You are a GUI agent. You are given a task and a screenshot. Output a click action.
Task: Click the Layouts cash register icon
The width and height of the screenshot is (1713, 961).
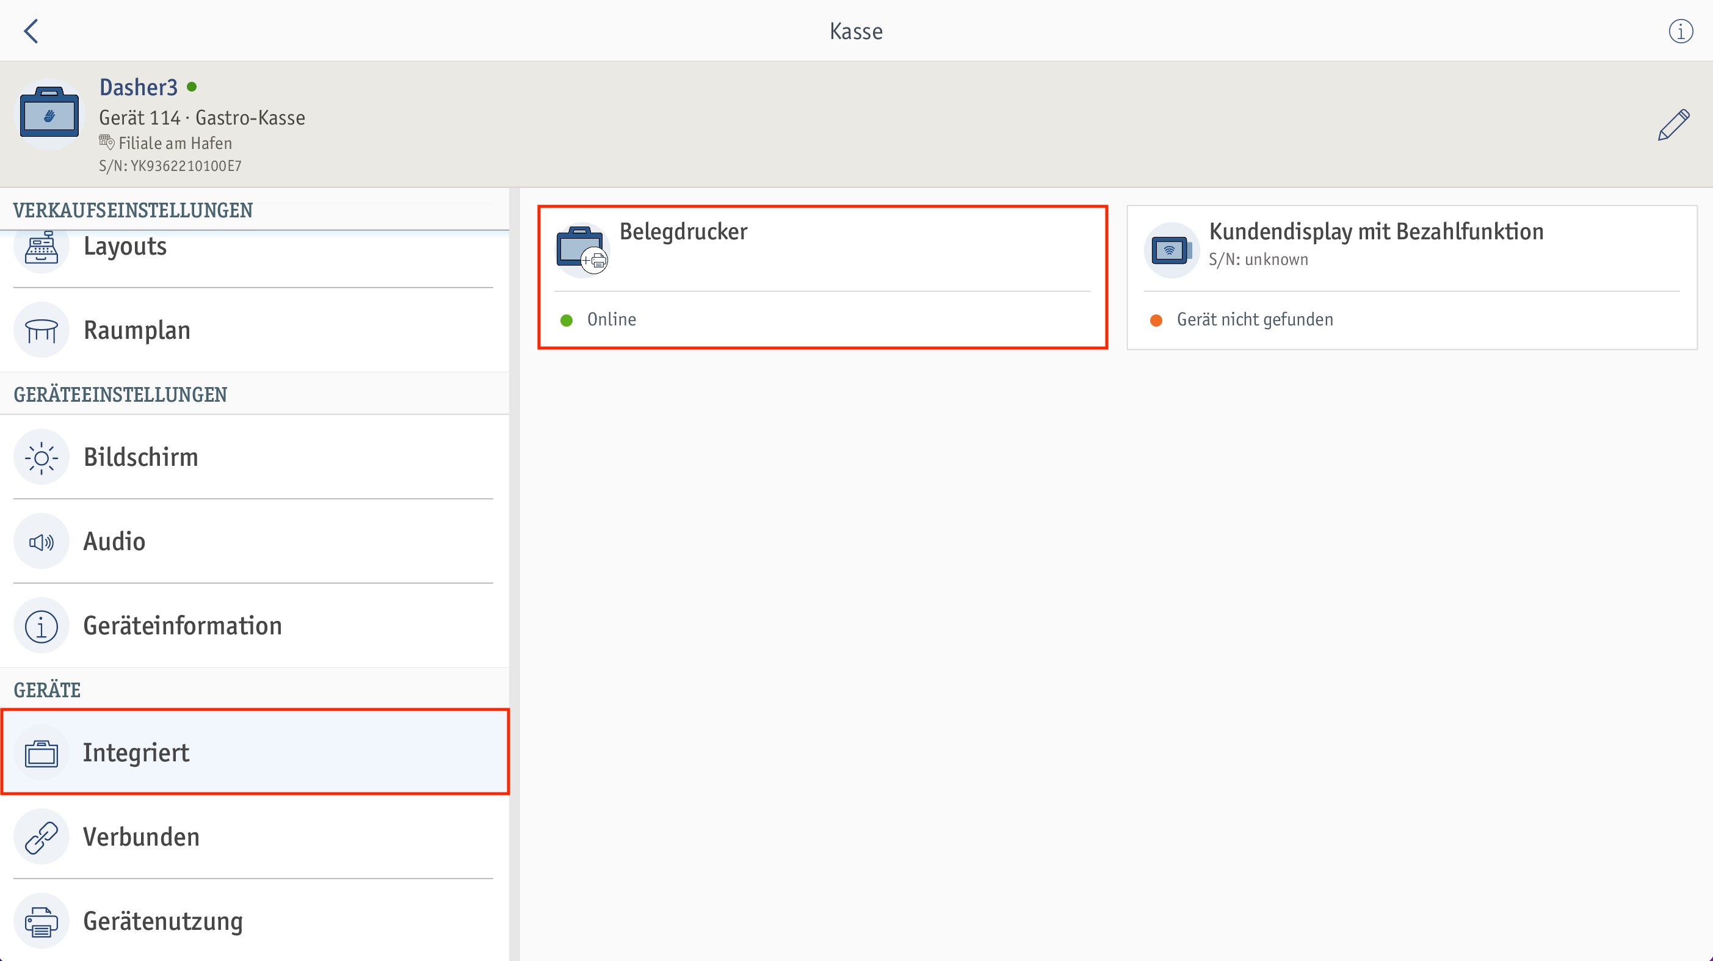[42, 247]
